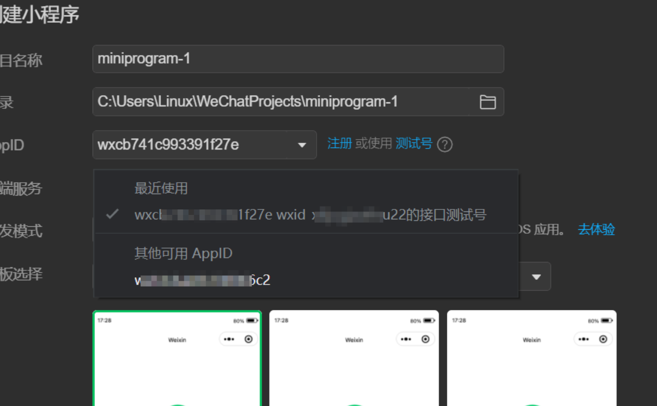The height and width of the screenshot is (406, 657).
Task: Open the template selection dropdown arrow
Action: (536, 277)
